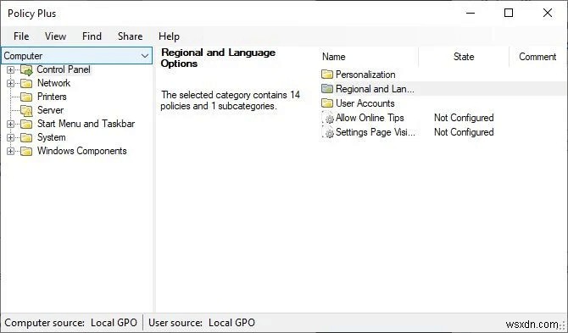Select the Regional and Lan... list entry

tap(375, 89)
